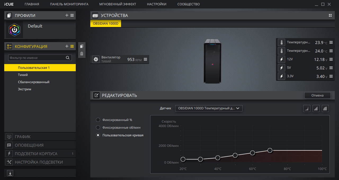
Task: Open menu for 3.3V voltage row
Action: pyautogui.click(x=331, y=76)
